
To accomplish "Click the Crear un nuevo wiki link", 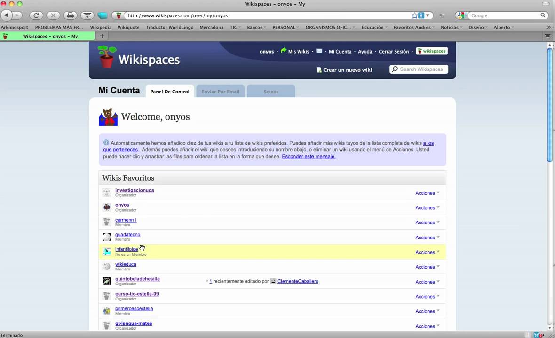I will tap(347, 70).
